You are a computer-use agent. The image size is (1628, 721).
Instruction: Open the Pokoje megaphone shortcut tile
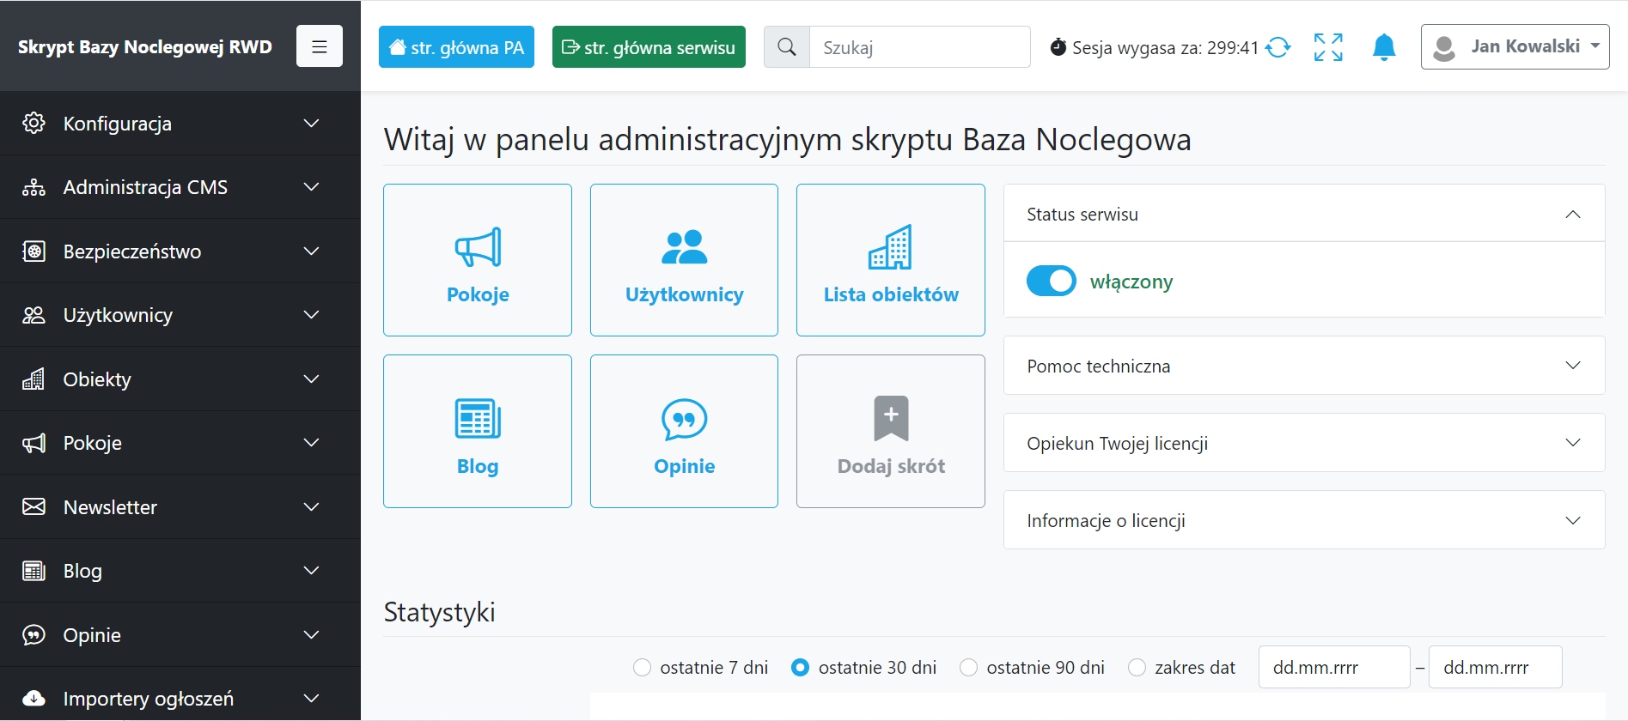click(x=478, y=260)
